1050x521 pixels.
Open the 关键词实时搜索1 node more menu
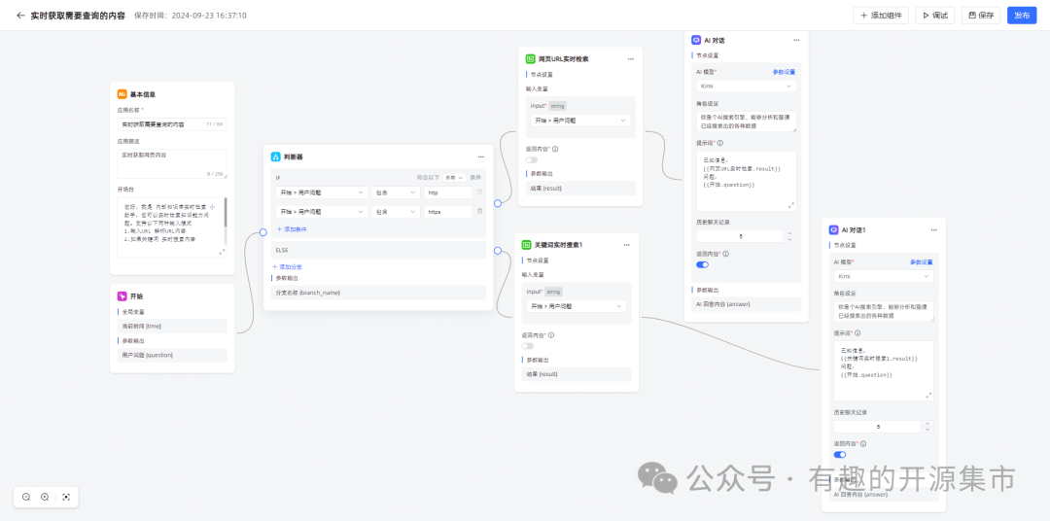pyautogui.click(x=627, y=245)
